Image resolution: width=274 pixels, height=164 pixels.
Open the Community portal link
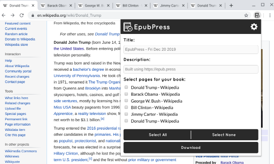(x=18, y=71)
